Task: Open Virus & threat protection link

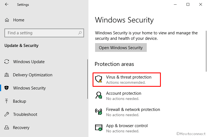Action: click(x=129, y=77)
